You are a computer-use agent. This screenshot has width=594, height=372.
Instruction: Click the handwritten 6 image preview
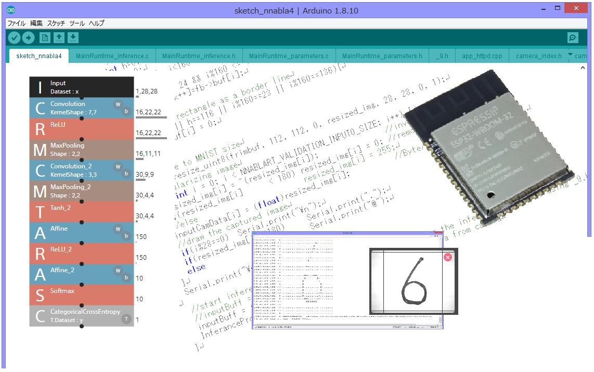414,281
